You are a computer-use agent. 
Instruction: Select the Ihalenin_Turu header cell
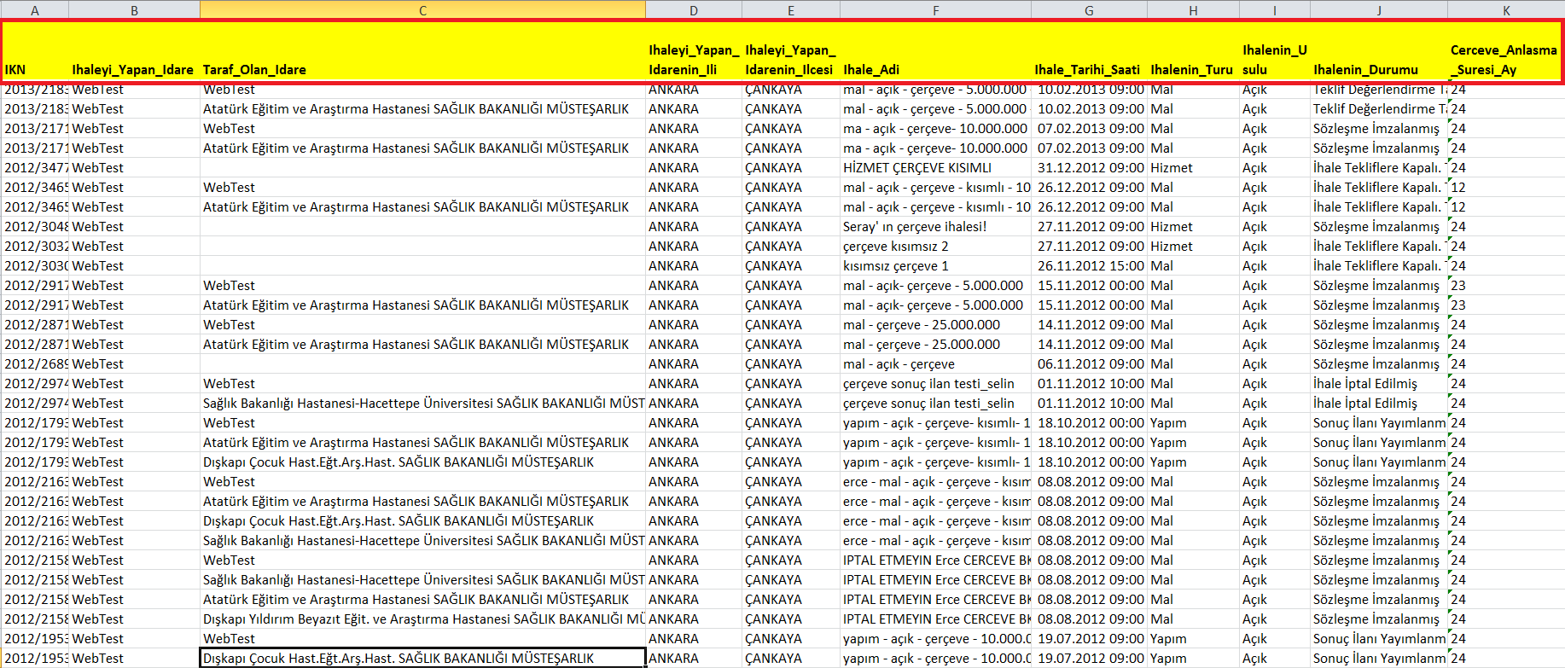click(1193, 51)
